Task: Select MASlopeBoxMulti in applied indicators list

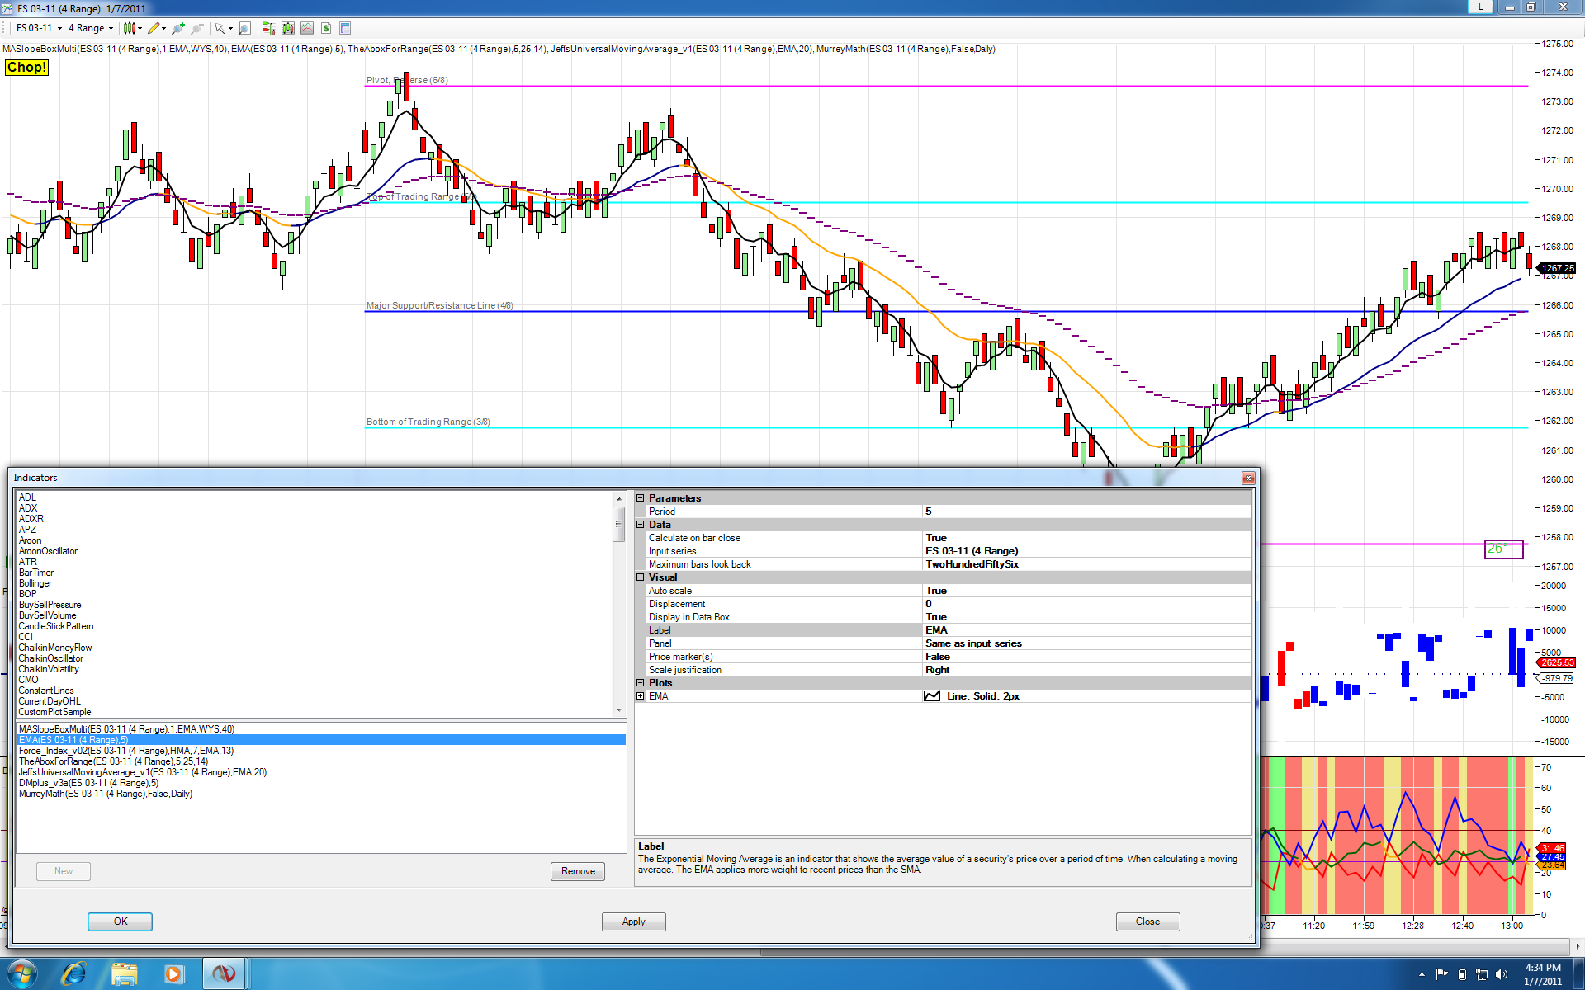Action: (321, 729)
